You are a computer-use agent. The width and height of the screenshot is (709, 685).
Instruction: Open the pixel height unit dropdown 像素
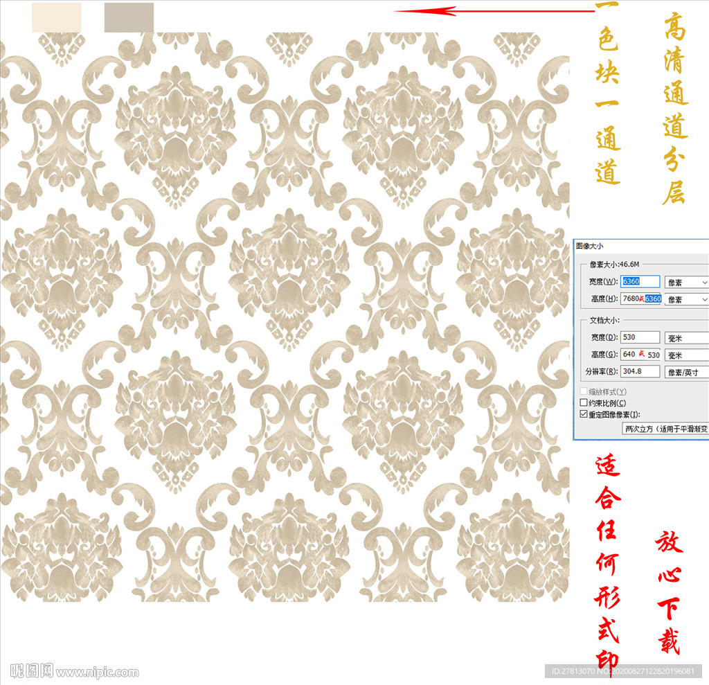pyautogui.click(x=687, y=299)
